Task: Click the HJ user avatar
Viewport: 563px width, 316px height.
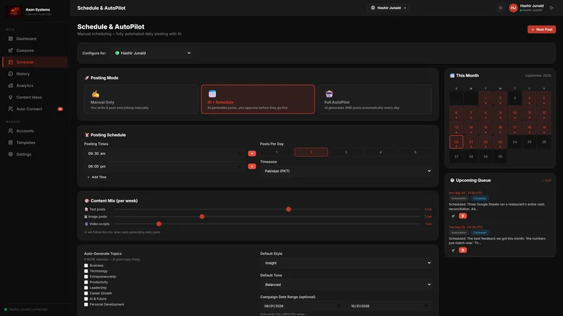Action: coord(513,8)
